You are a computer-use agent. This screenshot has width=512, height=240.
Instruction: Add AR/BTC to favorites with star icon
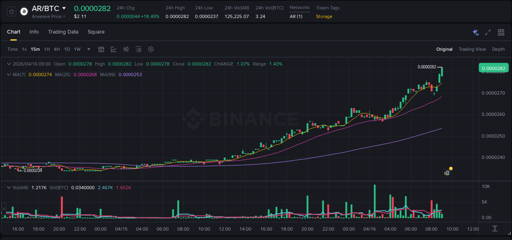pos(11,11)
